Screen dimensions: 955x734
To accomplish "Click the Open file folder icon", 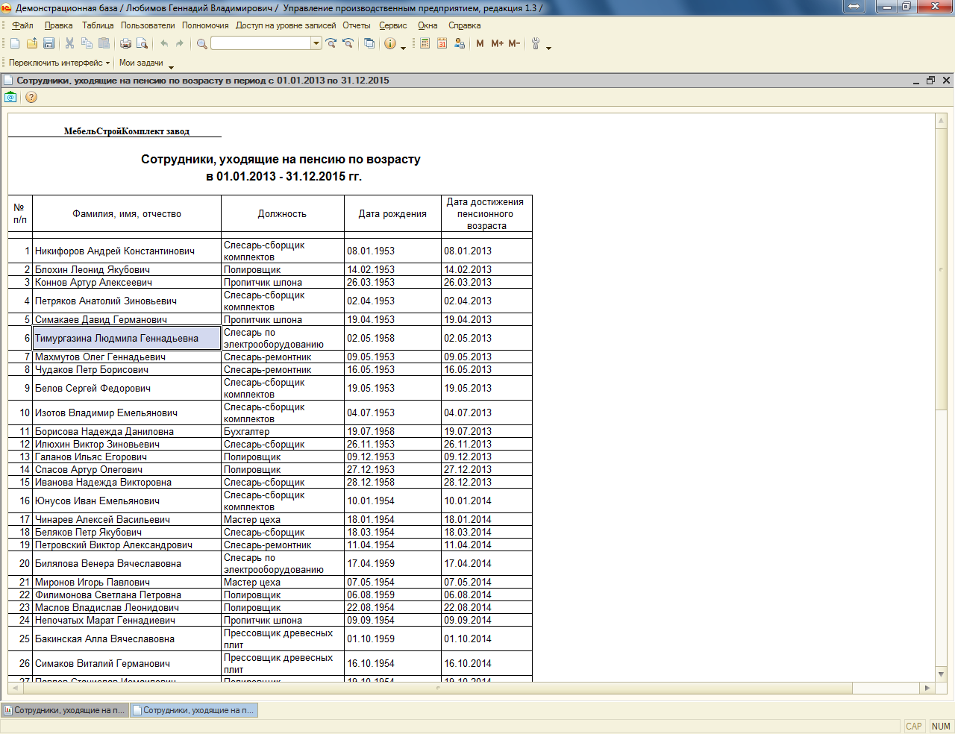I will [x=32, y=44].
